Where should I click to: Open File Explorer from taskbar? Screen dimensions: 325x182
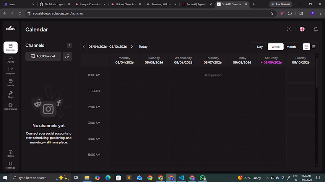(87, 178)
